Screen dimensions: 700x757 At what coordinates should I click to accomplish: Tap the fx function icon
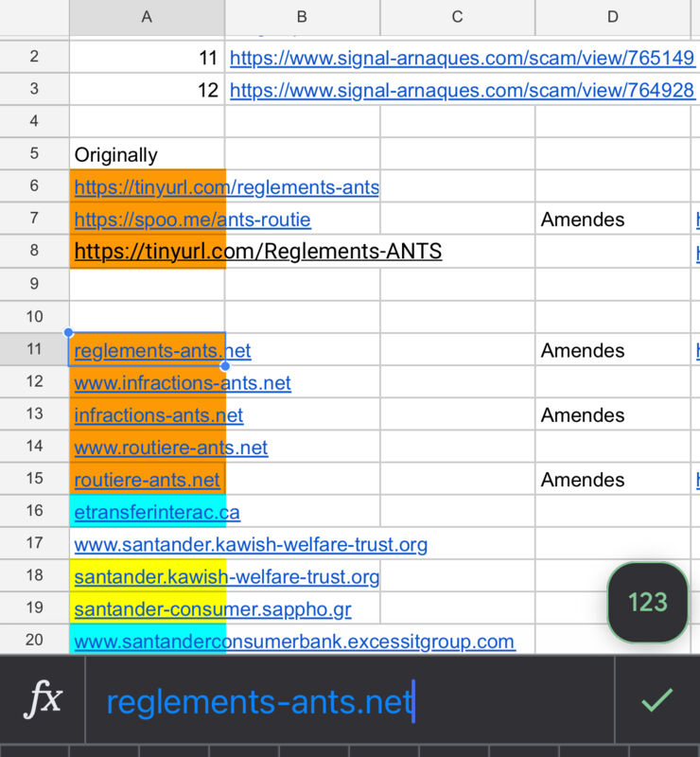pos(43,698)
